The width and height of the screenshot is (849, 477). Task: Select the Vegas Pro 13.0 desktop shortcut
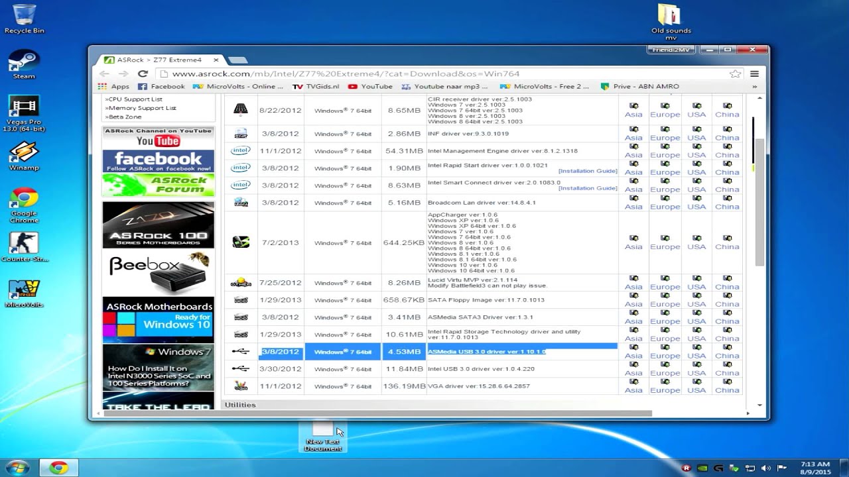tap(24, 113)
